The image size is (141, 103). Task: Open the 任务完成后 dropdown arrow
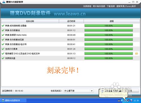[x=92, y=91]
